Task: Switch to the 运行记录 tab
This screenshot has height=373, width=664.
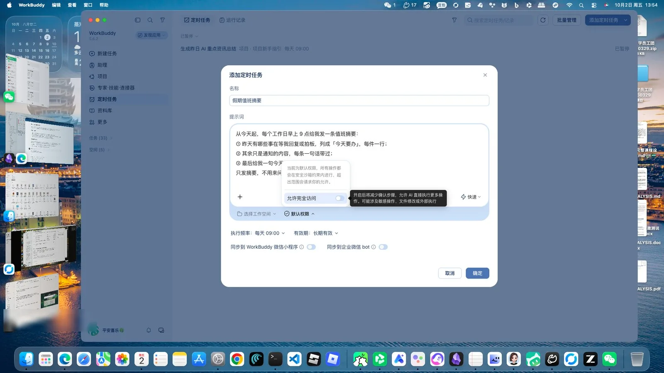Action: coord(232,20)
